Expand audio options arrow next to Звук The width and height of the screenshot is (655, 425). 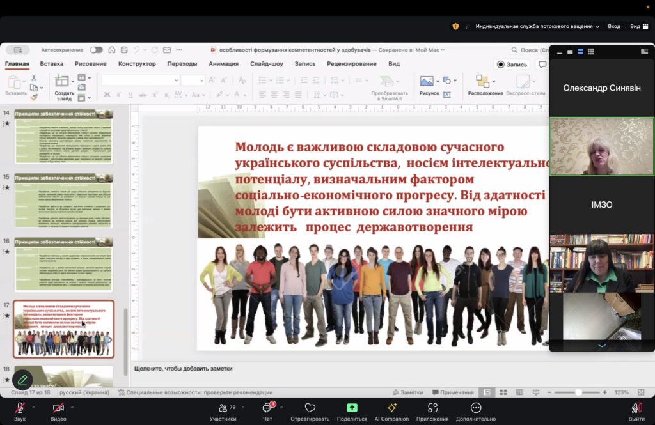(33, 408)
